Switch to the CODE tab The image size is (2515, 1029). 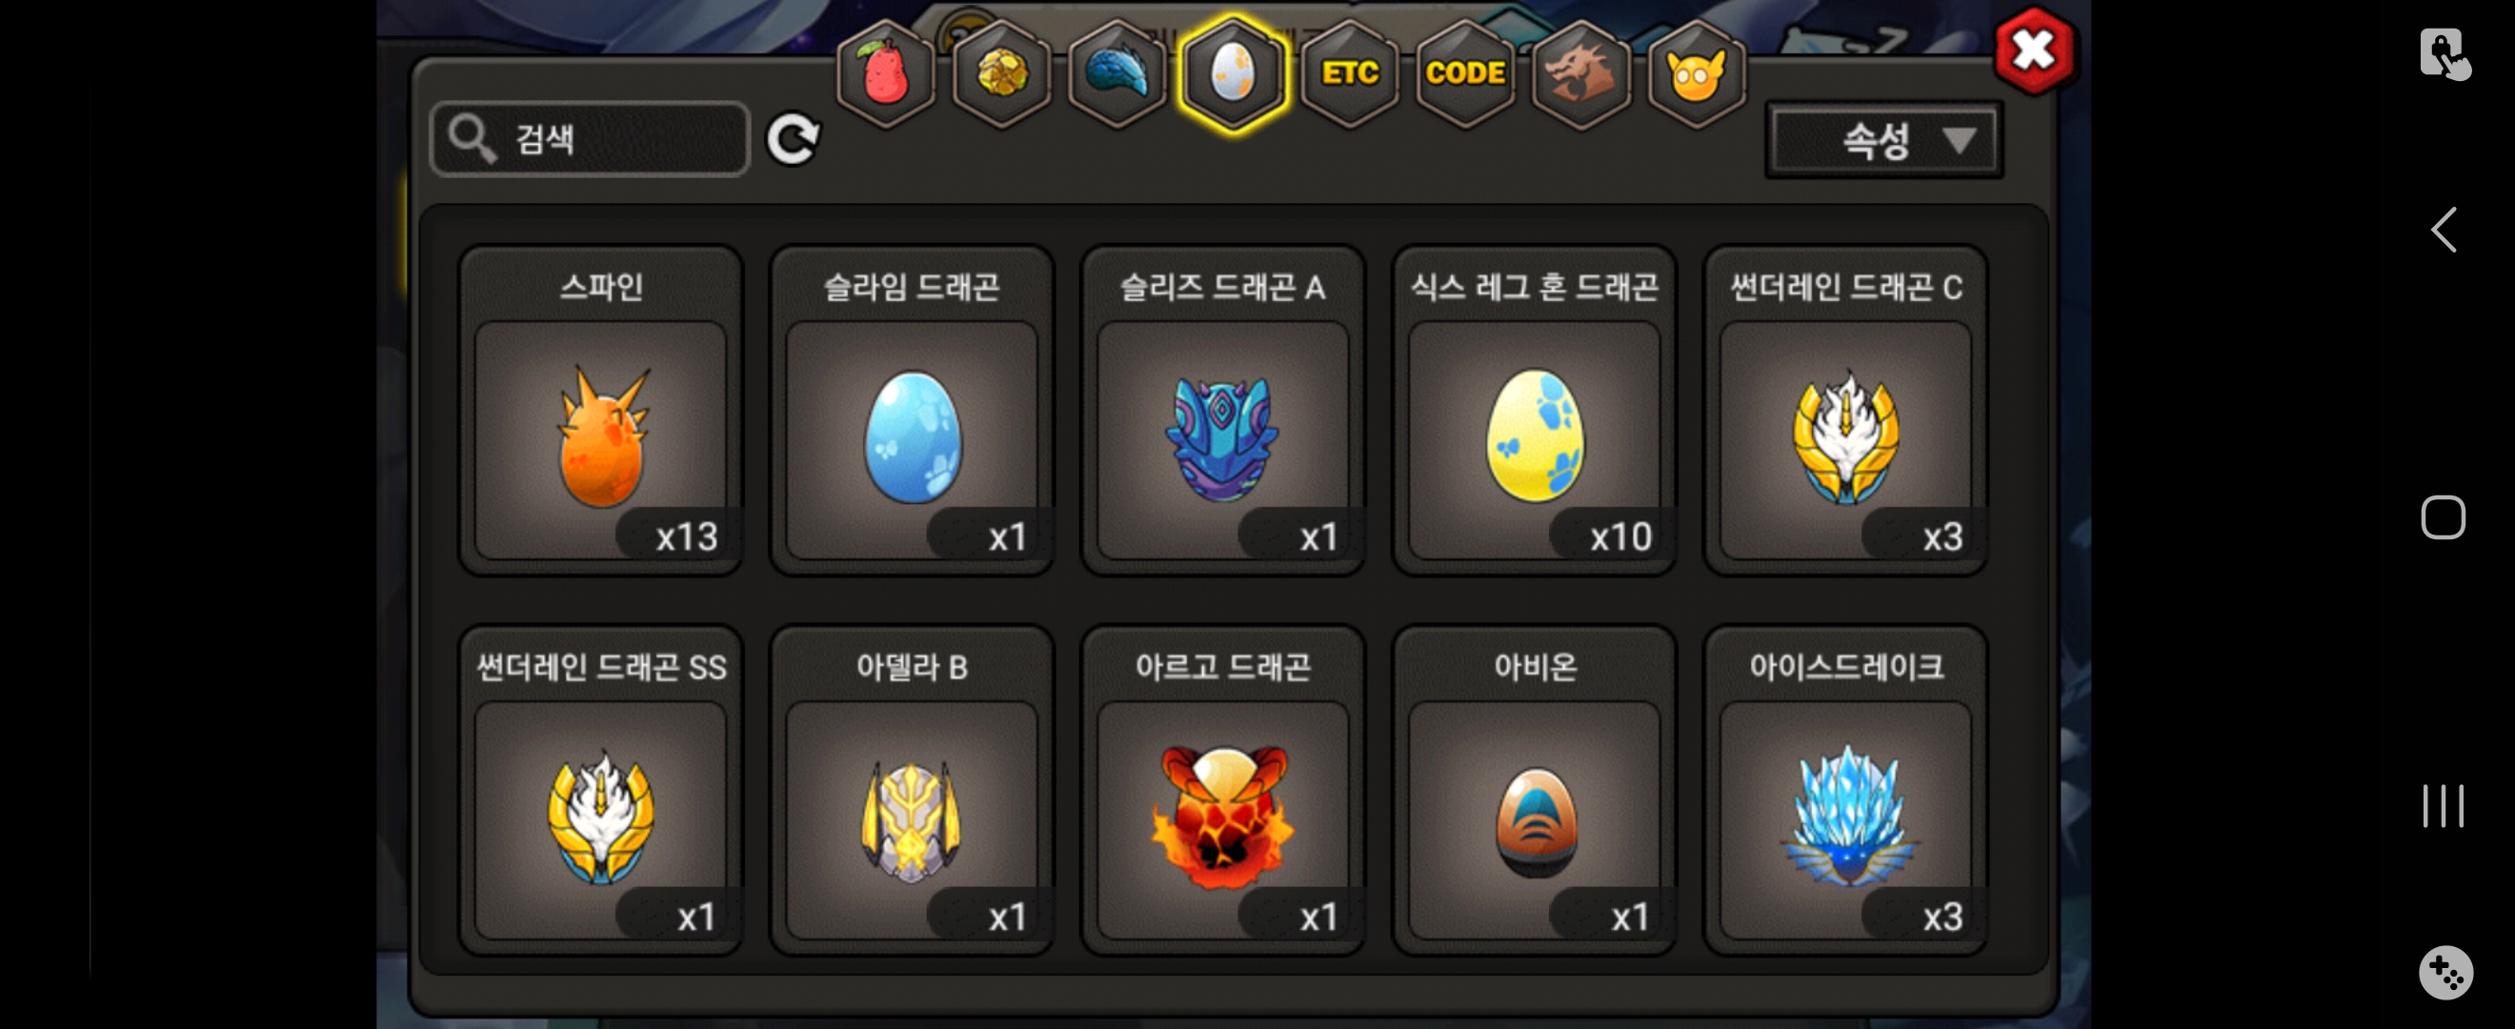(x=1464, y=73)
